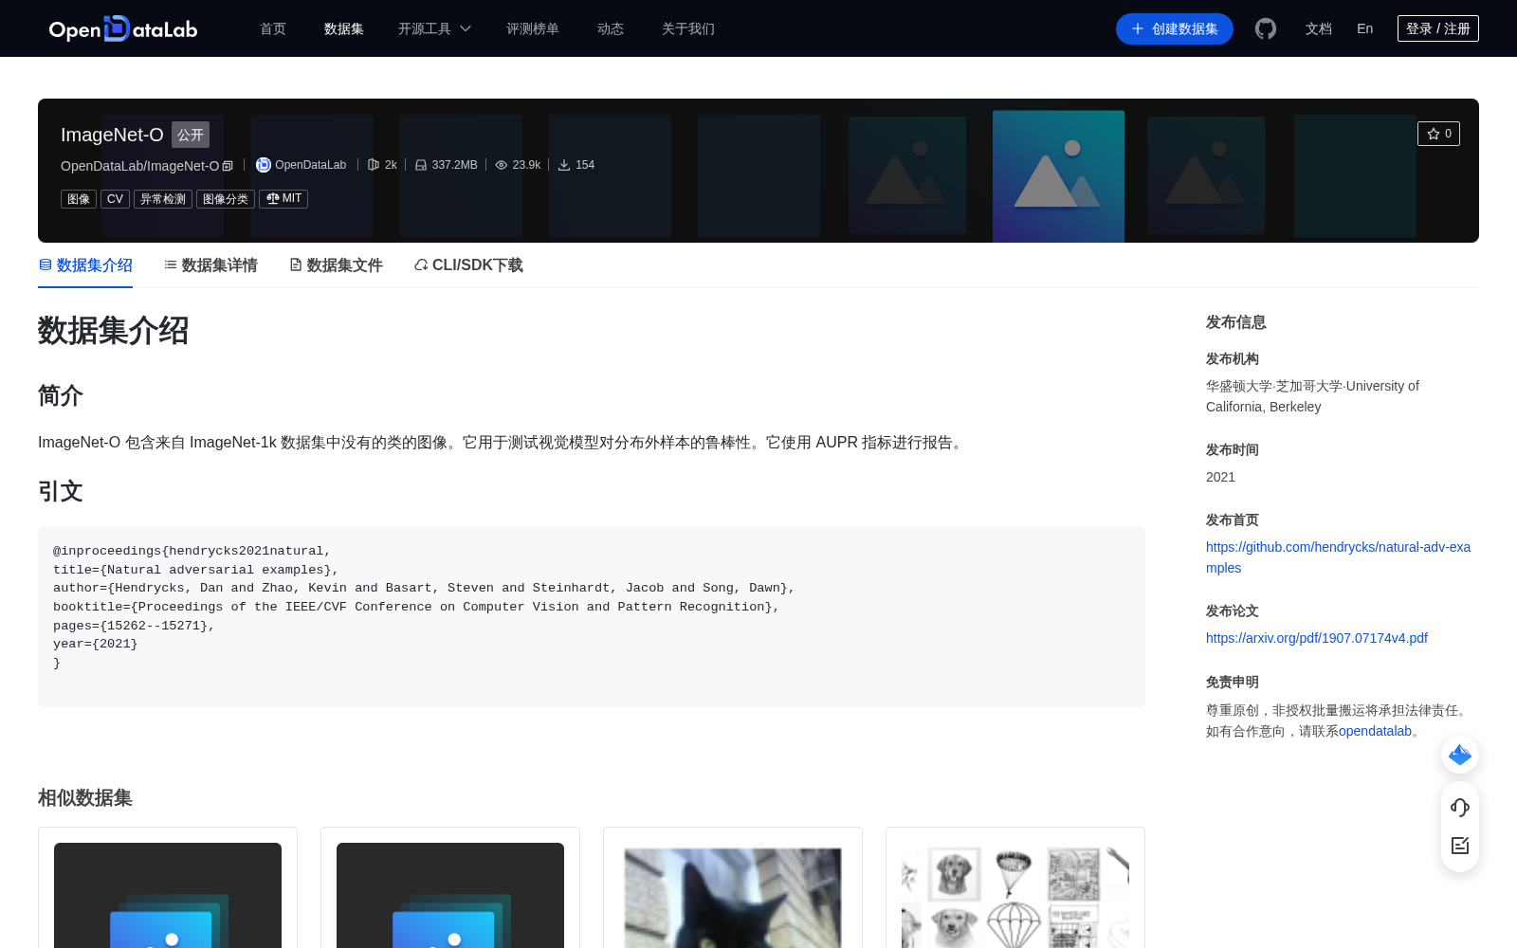Copy the OpenDataLab/ImageNet-O path icon
The width and height of the screenshot is (1517, 948).
click(228, 166)
